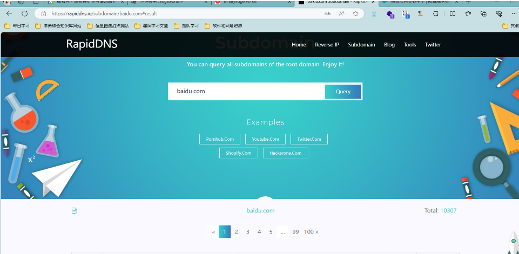
Task: Click the browser address bar URL
Action: click(x=104, y=14)
